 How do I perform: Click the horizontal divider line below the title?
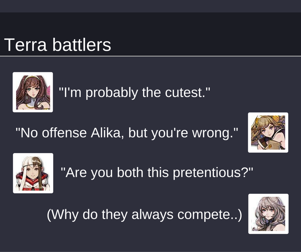(x=150, y=56)
